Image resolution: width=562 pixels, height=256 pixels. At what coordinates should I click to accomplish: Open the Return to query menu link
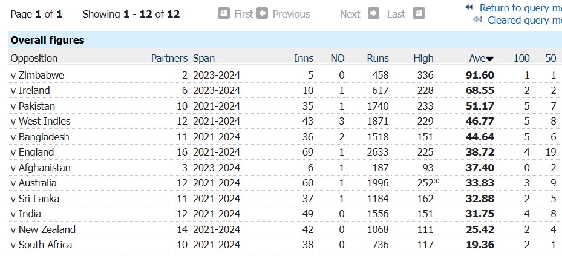(x=520, y=8)
